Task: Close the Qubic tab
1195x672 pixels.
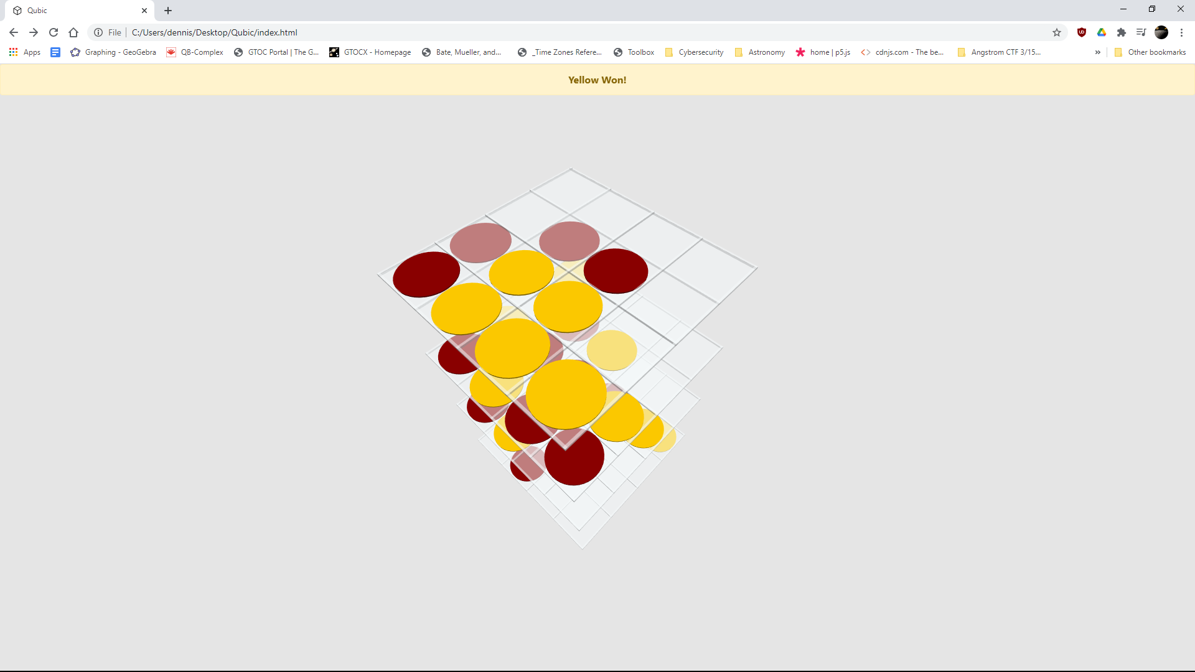Action: [x=144, y=11]
